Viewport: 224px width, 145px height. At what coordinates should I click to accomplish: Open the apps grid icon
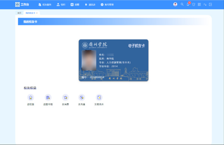pyautogui.click(x=199, y=4)
